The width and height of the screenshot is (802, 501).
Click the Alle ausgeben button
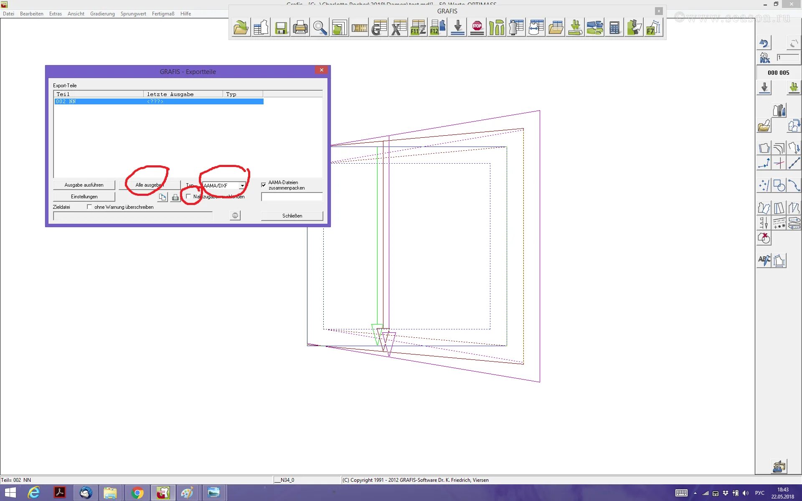[149, 185]
